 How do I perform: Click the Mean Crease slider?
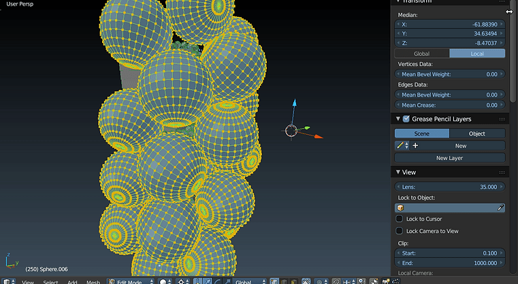pos(450,105)
